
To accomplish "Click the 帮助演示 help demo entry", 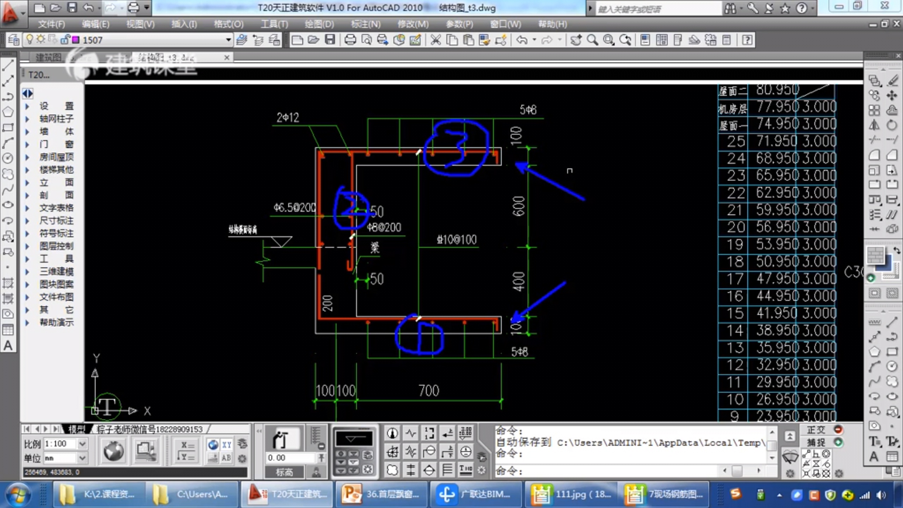I will point(56,322).
